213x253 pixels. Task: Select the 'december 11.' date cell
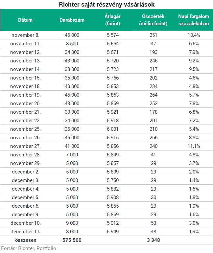[26, 232]
